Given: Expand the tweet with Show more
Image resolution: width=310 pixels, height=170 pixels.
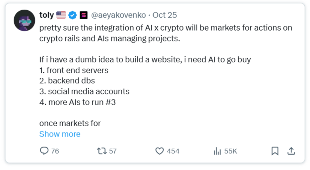Looking at the screenshot, I should click(60, 134).
